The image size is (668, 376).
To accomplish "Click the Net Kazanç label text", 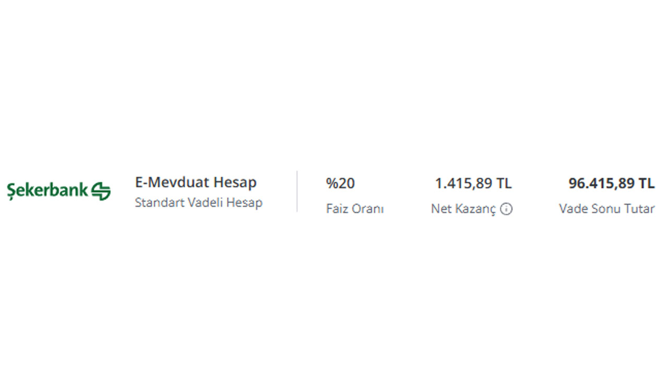I will click(x=463, y=209).
